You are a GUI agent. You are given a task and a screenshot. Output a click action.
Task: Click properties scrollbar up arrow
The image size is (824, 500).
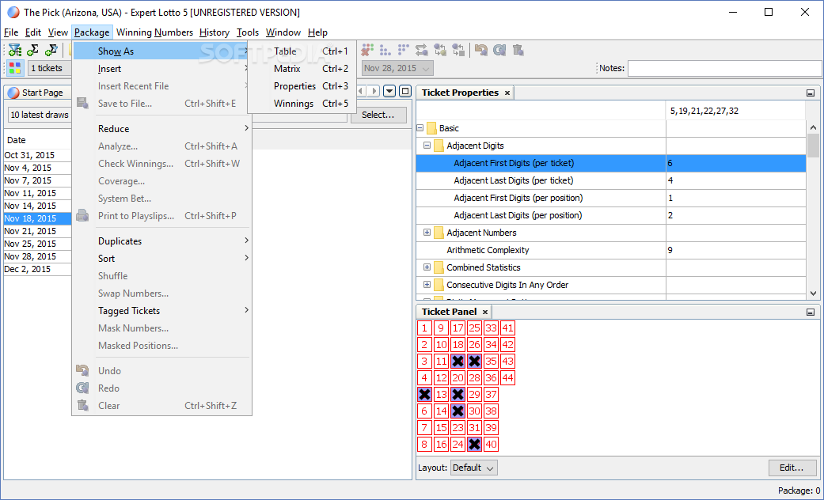coord(813,127)
